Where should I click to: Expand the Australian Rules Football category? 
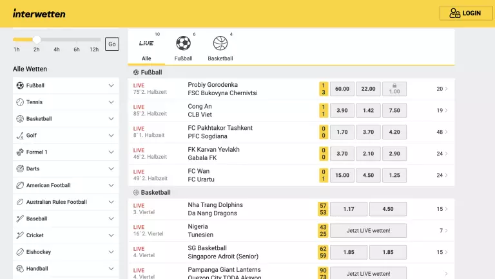coord(111,202)
